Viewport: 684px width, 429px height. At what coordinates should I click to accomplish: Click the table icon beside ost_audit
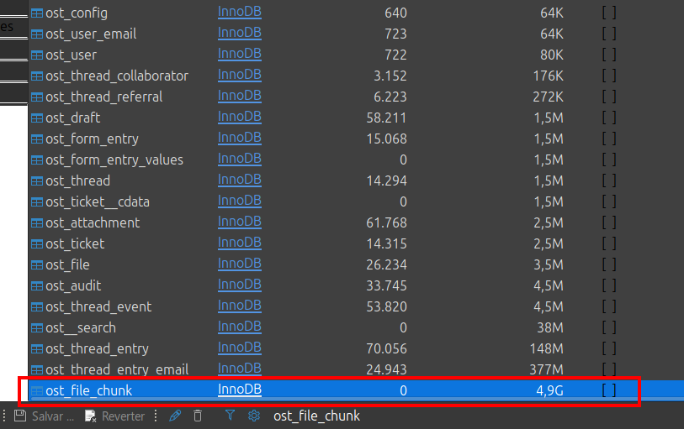37,286
